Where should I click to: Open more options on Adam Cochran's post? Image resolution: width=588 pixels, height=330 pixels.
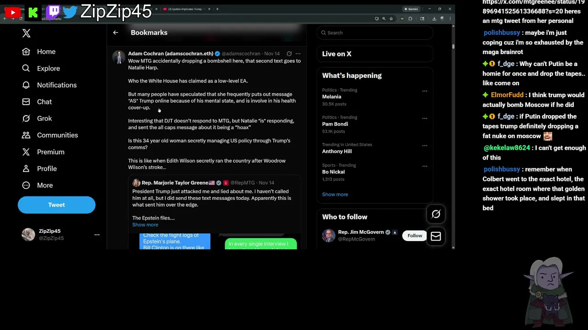point(298,54)
